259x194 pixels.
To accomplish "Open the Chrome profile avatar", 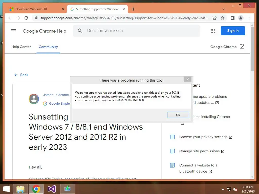I will (241, 18).
